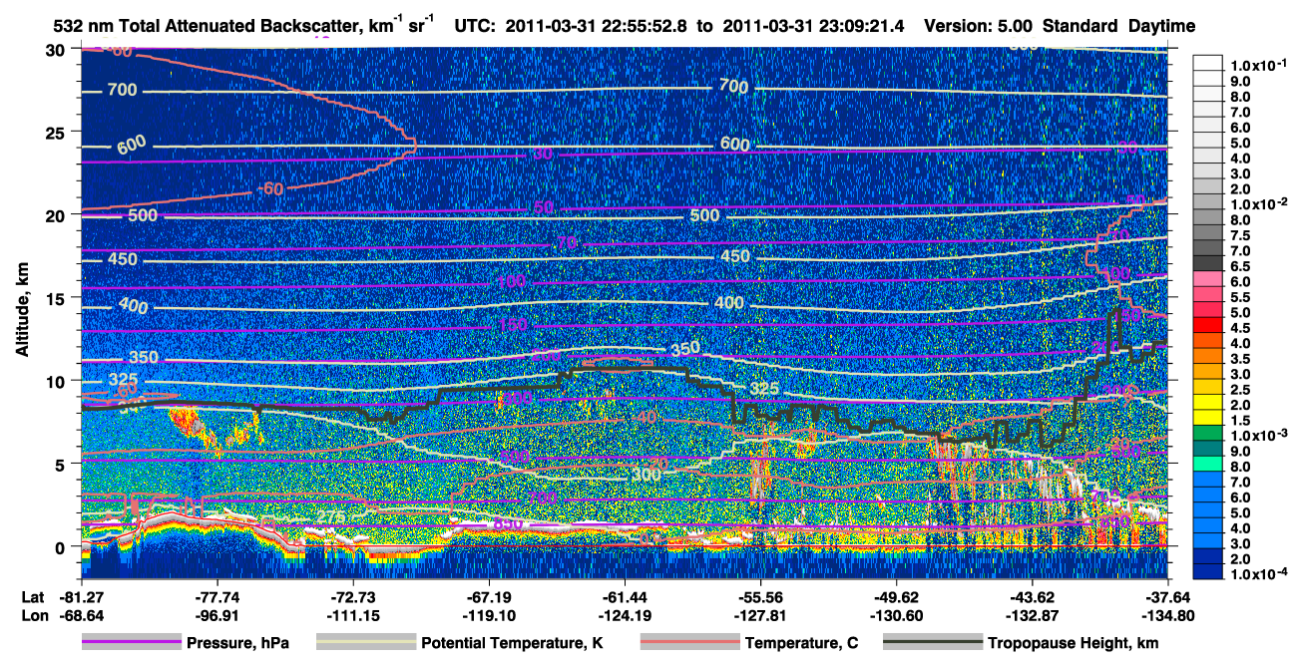Click the 'Version: 5.00' text
Viewport: 1297px width, 665px height.
coord(981,26)
